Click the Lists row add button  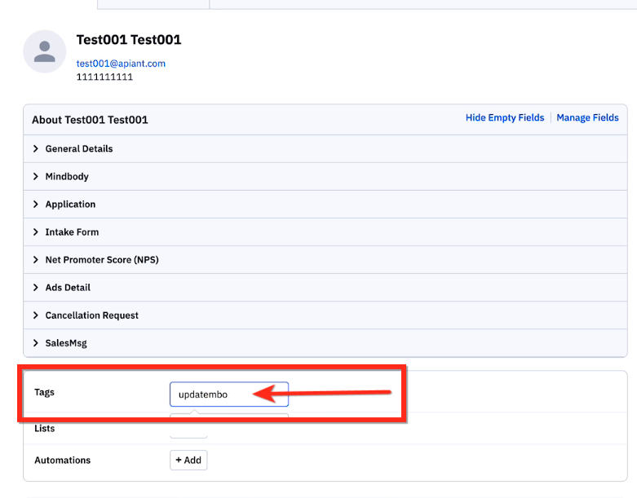(188, 430)
